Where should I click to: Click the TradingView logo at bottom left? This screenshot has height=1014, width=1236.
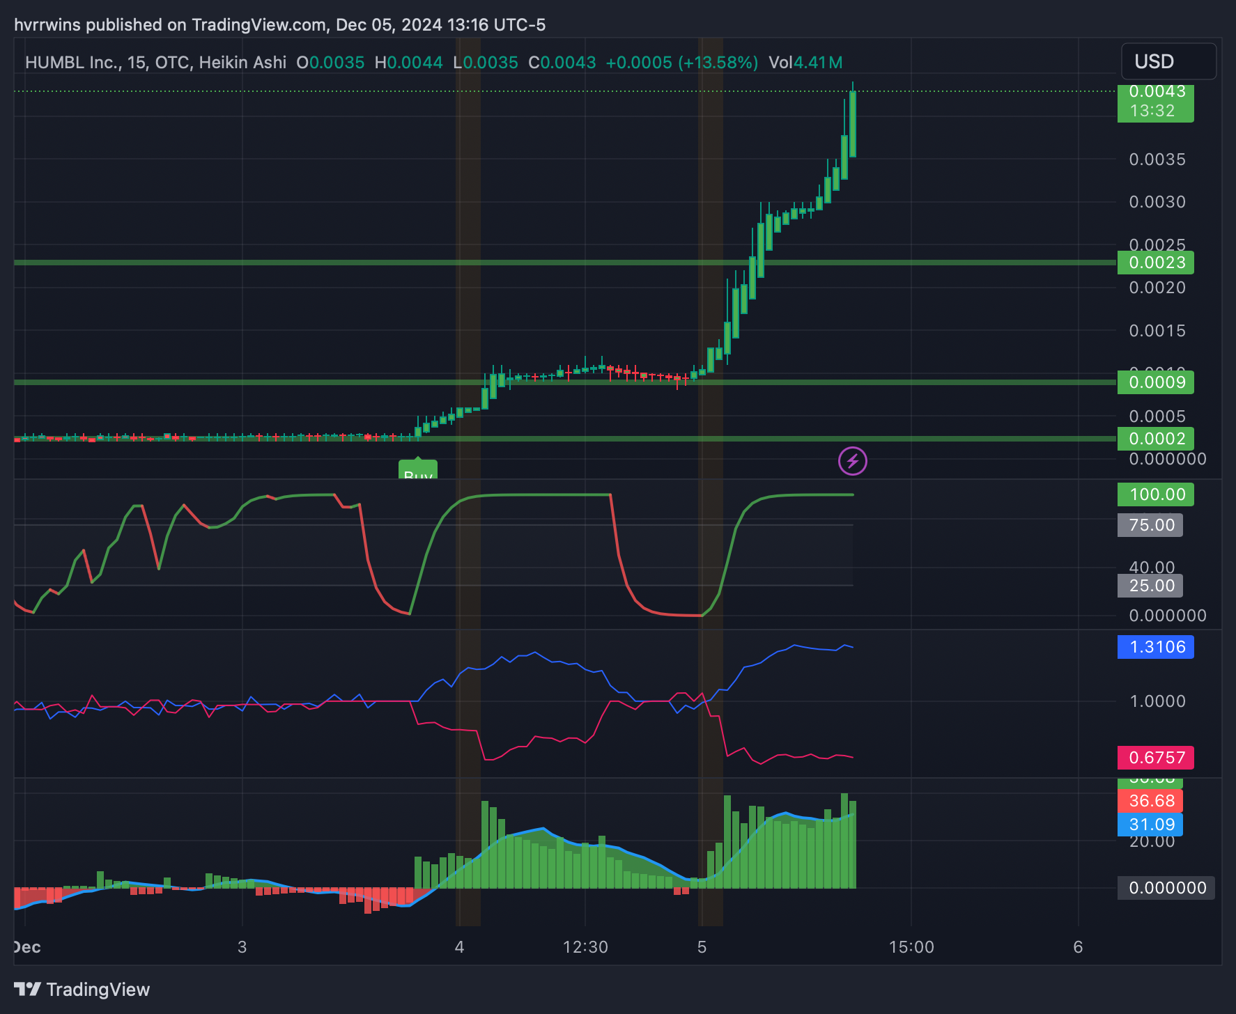coord(82,990)
